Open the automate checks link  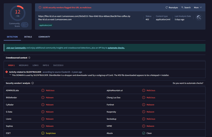click(116, 48)
